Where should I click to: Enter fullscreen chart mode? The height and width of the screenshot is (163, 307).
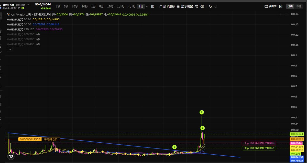[x=281, y=6]
